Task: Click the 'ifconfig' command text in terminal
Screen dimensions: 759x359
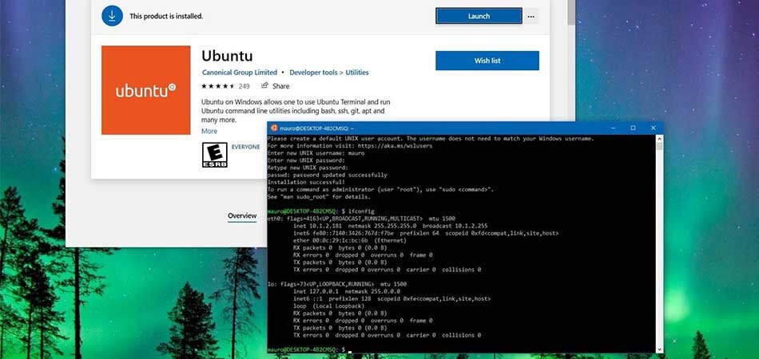Action: 361,211
